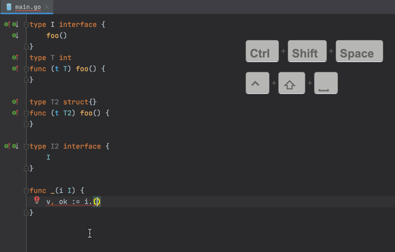Click the caret control-symbol key
The image size is (395, 252).
click(x=258, y=83)
